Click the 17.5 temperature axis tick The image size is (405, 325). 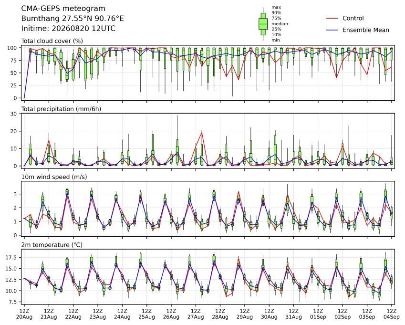11,258
